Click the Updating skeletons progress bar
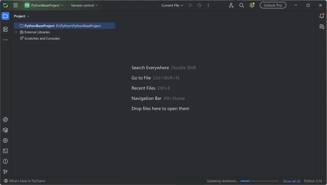The width and height of the screenshot is (327, 185). 259,181
